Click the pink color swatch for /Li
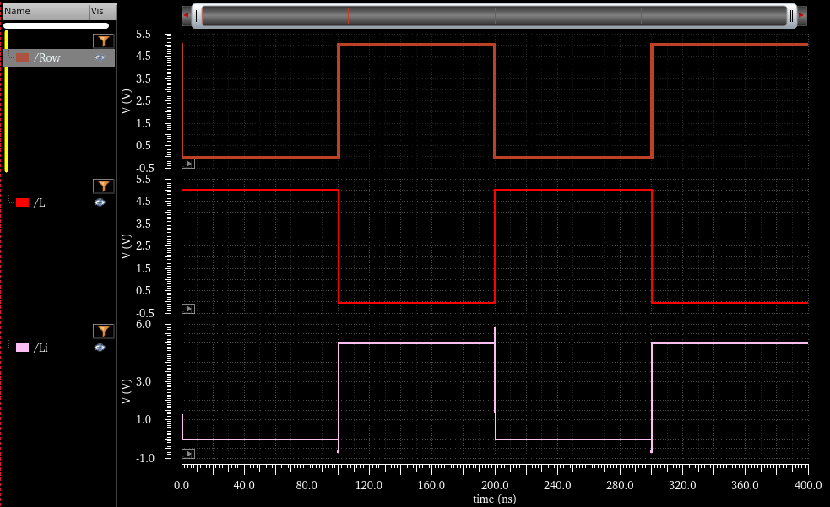 (23, 348)
